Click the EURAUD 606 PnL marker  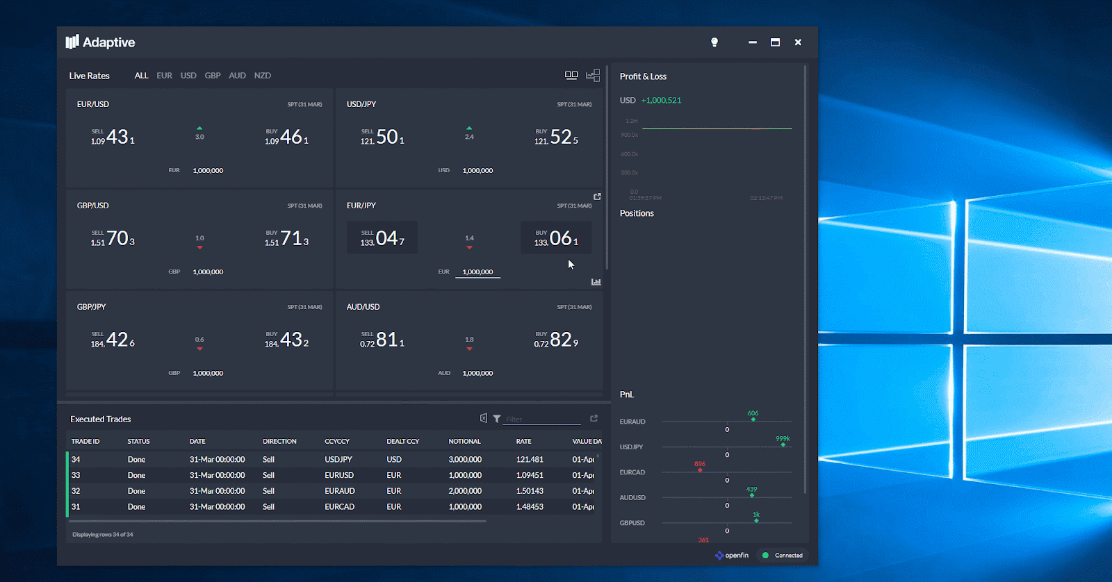coord(753,419)
